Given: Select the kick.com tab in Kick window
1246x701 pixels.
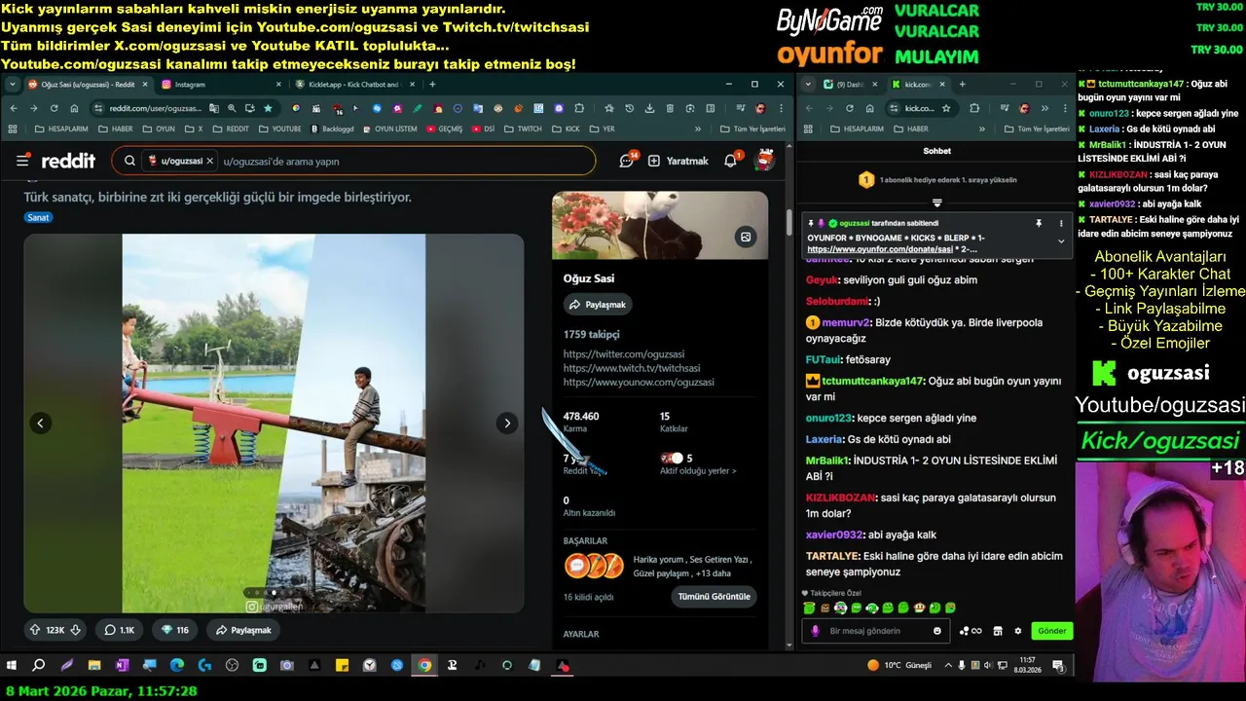Looking at the screenshot, I should (918, 85).
